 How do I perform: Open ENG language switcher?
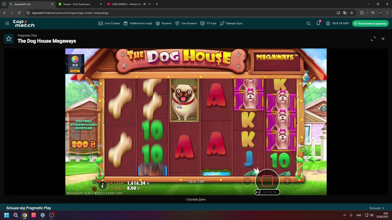[x=359, y=215]
